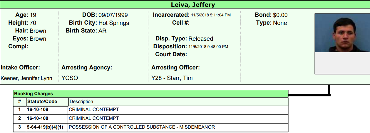Click the second 16-10-108 statute code
Screen dimensions: 370x133
(37, 118)
